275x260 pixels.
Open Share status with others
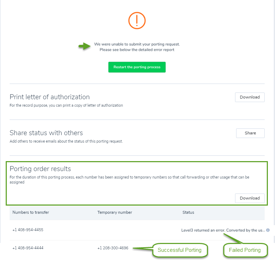point(250,133)
